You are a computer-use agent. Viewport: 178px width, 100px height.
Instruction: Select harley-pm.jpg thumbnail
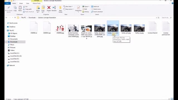click(x=126, y=28)
